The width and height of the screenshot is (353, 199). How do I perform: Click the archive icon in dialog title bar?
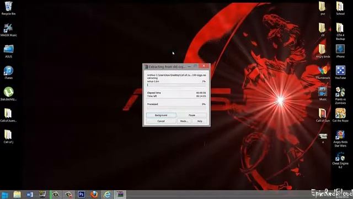tap(146, 67)
